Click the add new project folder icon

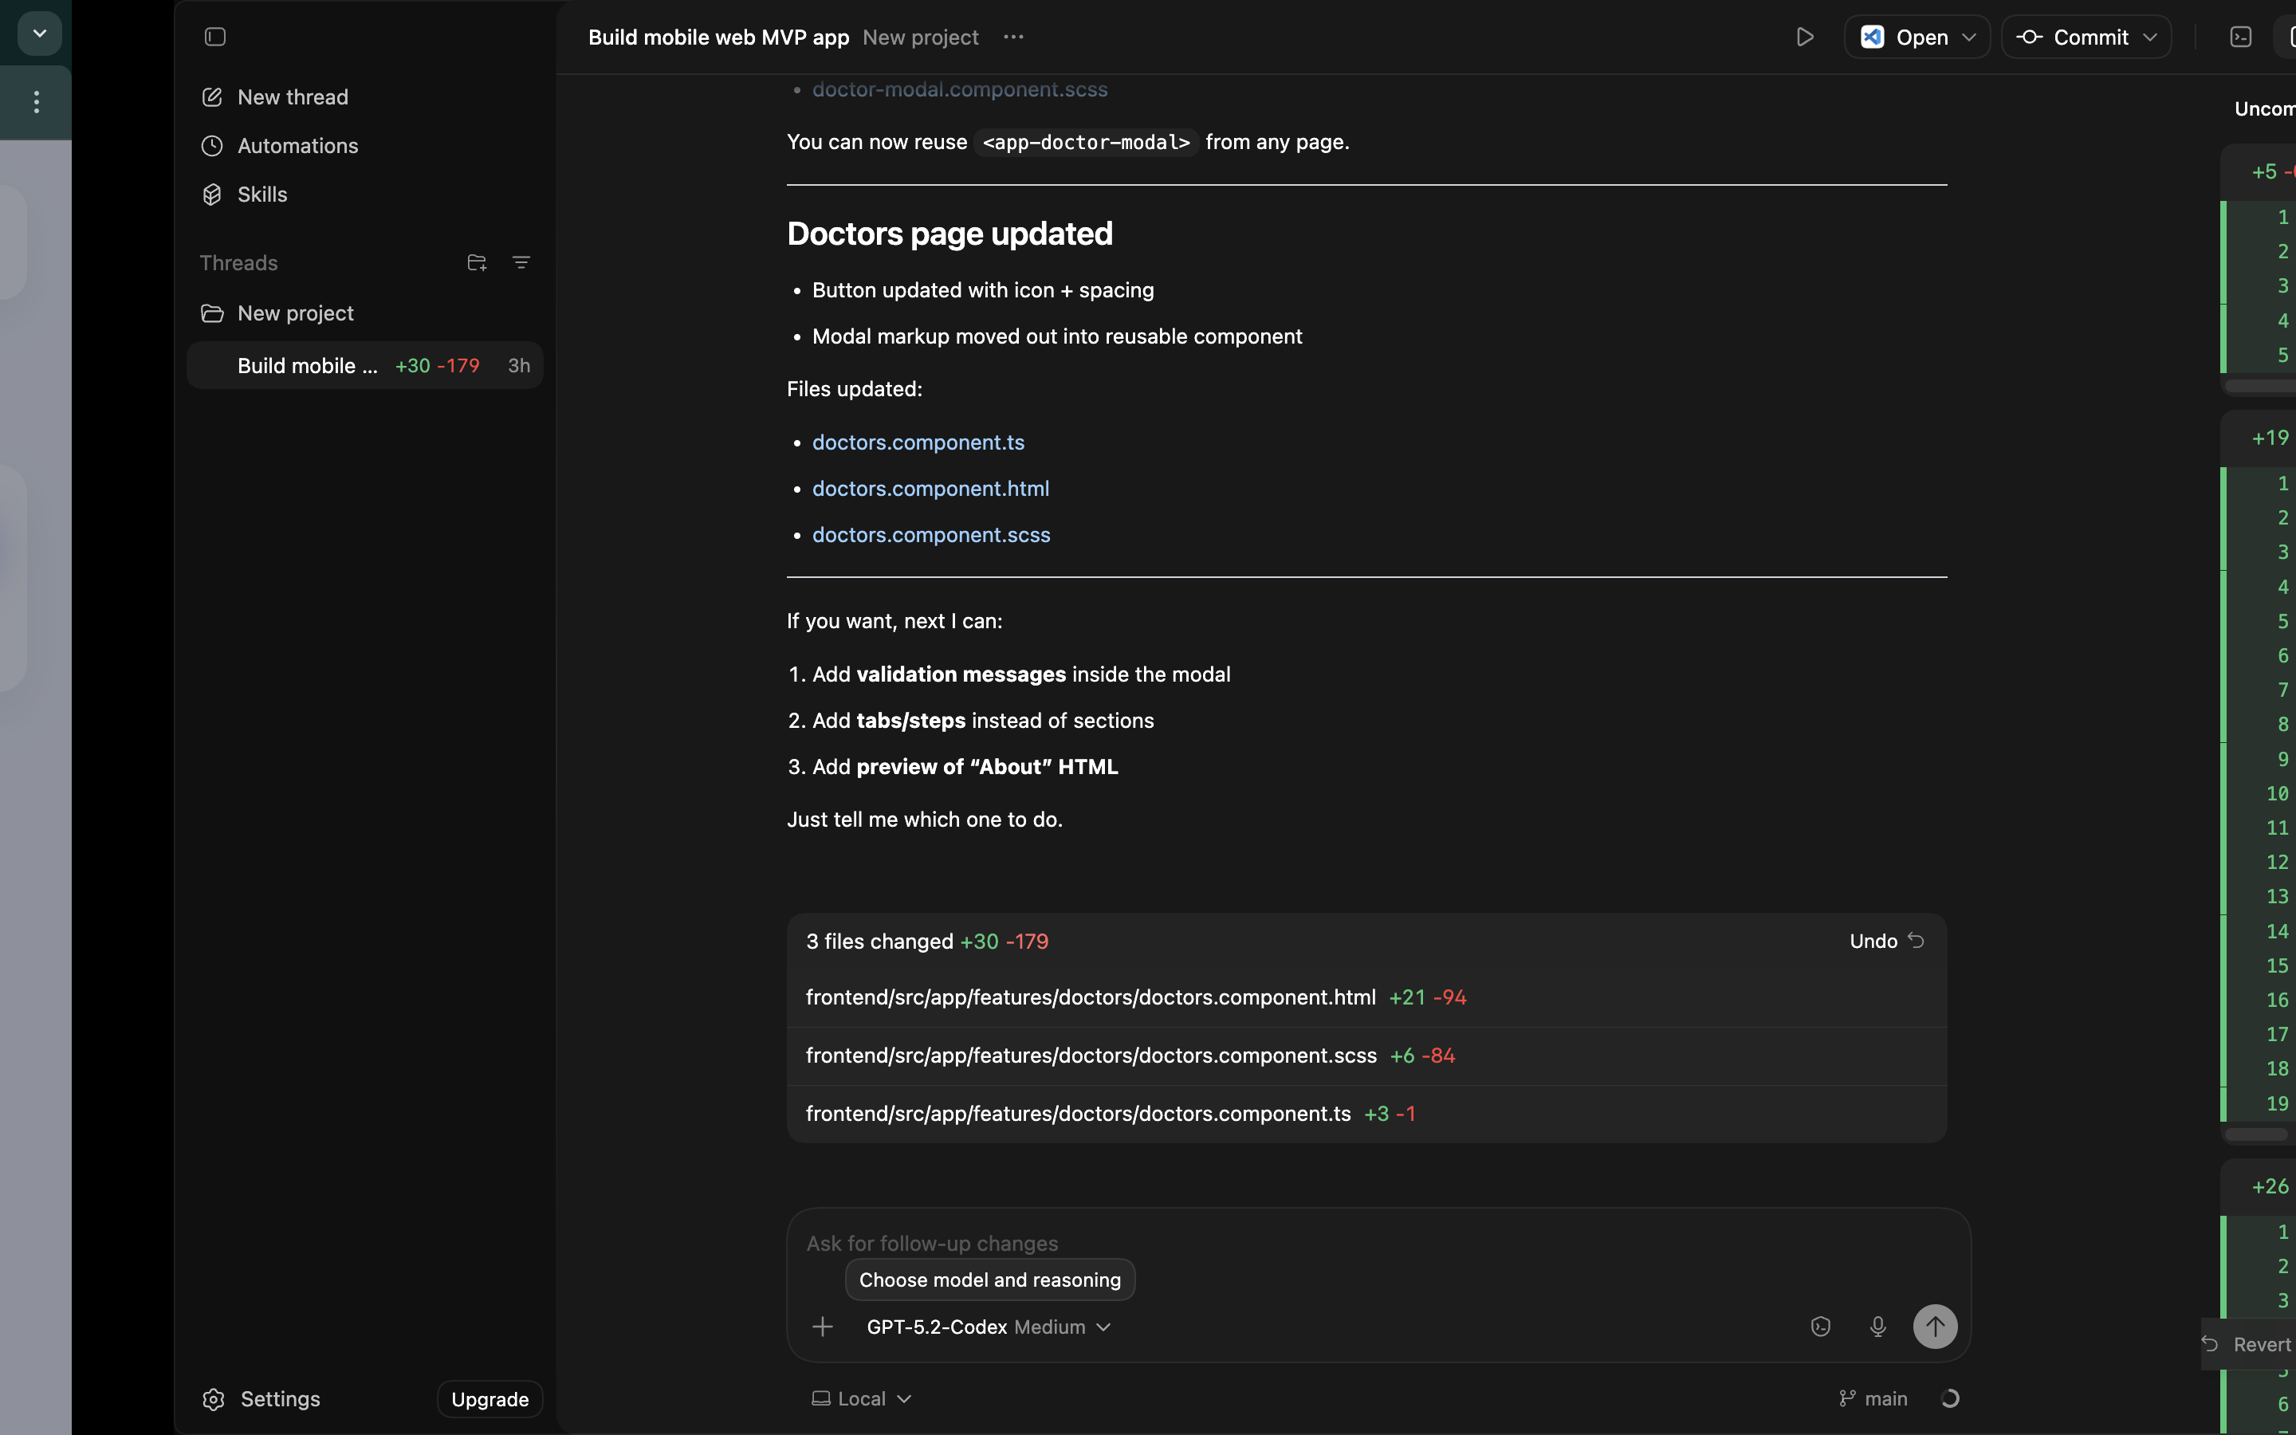(x=476, y=263)
